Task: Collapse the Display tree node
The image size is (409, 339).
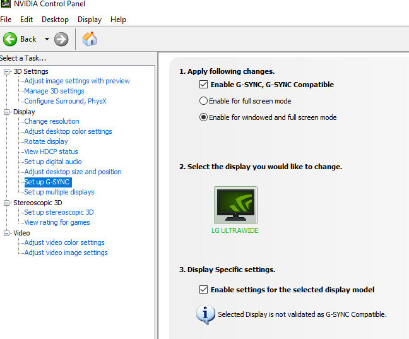Action: point(7,112)
